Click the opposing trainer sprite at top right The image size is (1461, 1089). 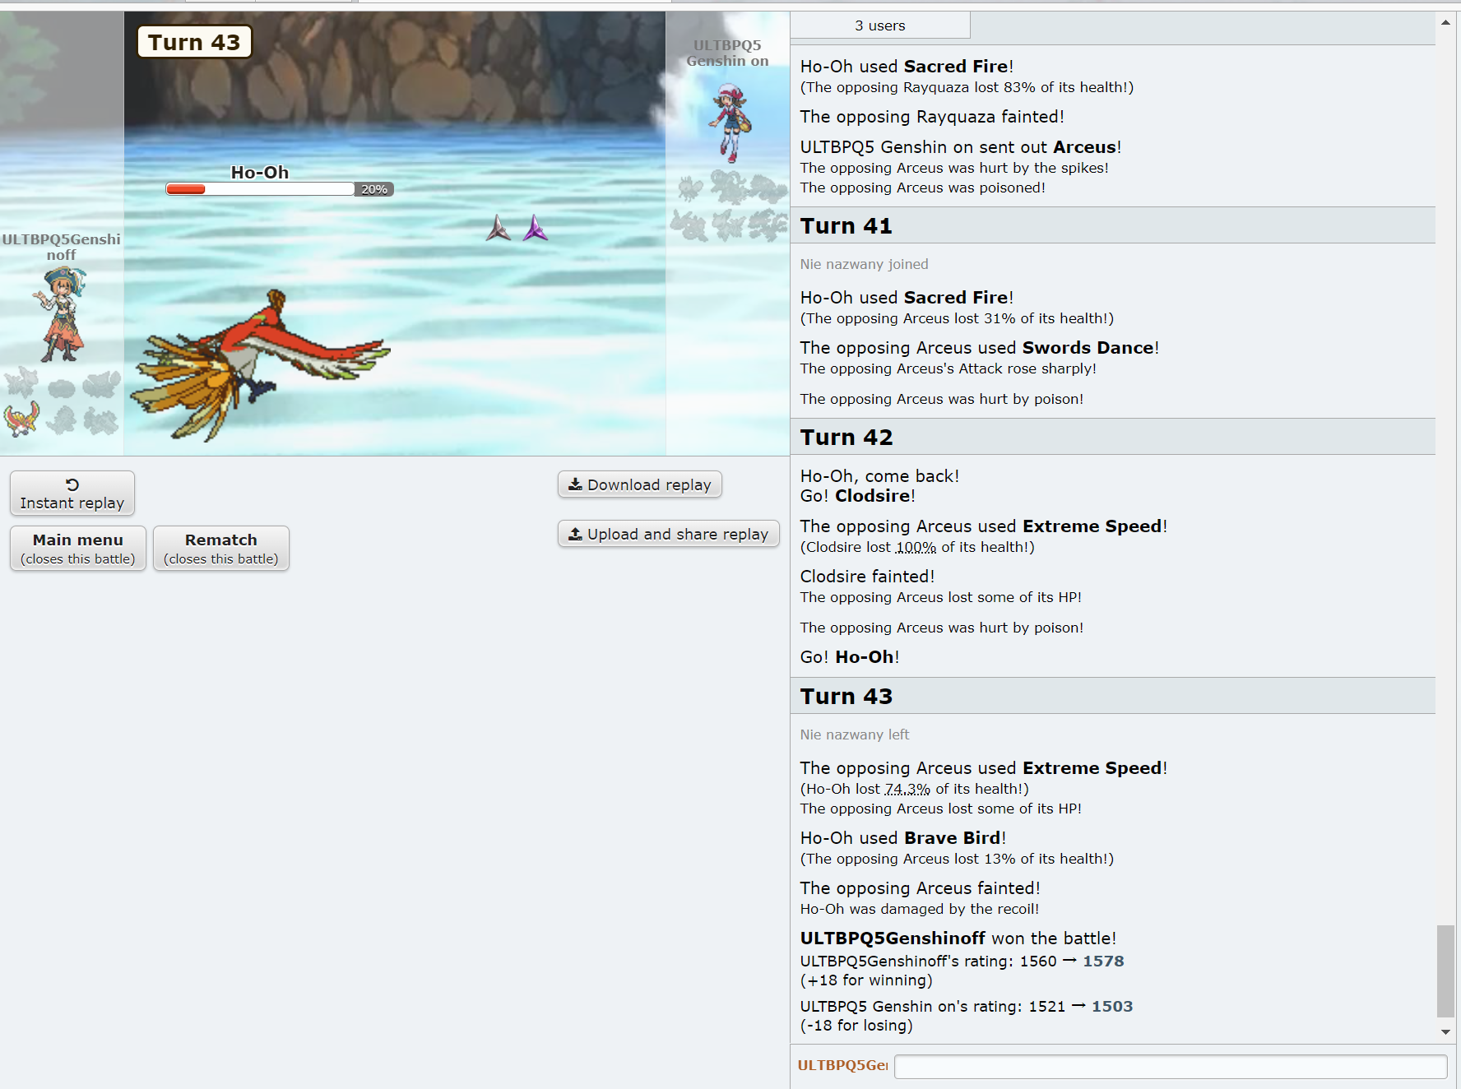pyautogui.click(x=730, y=121)
